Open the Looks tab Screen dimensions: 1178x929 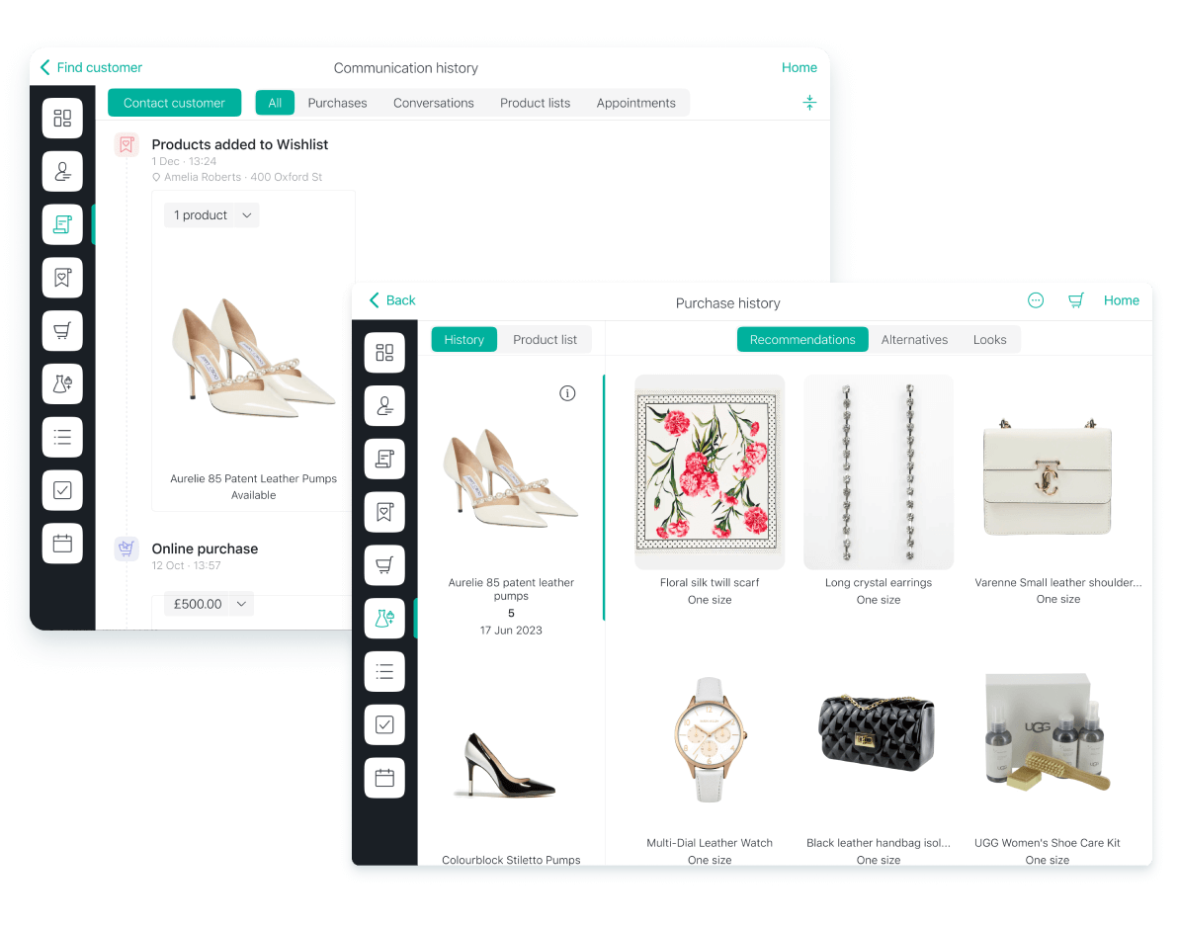coord(989,340)
